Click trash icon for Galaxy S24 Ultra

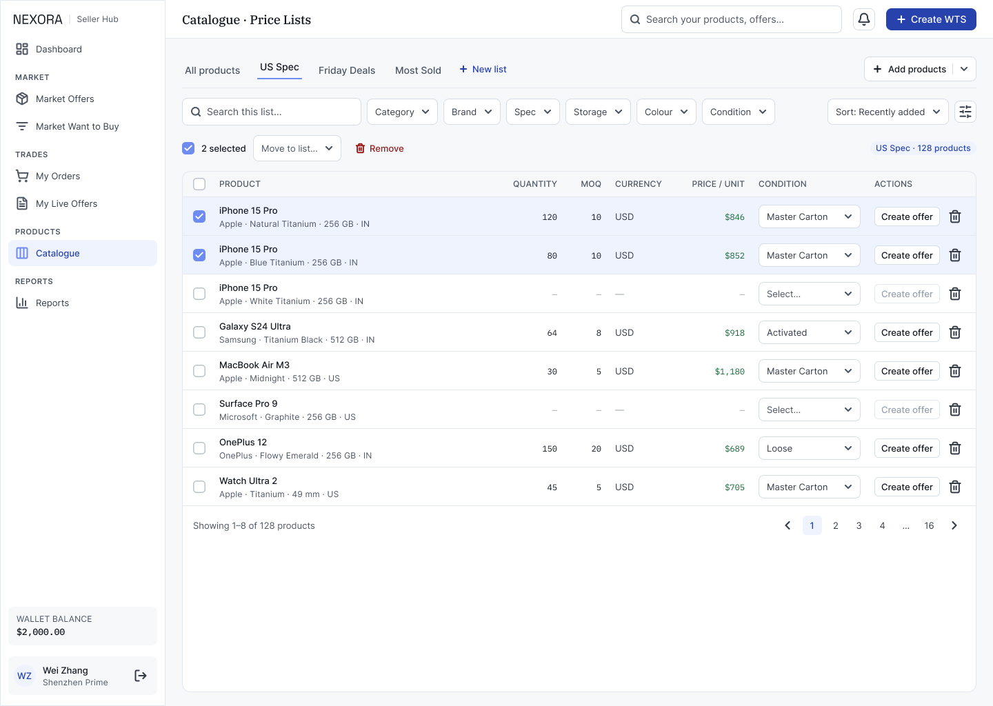tap(955, 332)
